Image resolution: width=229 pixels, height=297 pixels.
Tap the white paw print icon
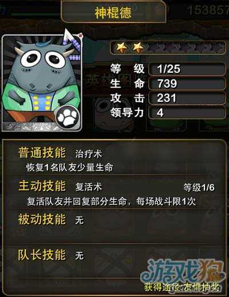click(x=68, y=116)
